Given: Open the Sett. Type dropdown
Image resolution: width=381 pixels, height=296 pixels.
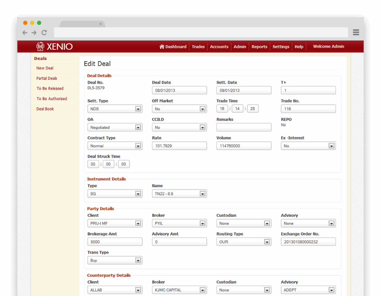Looking at the screenshot, I should (115, 109).
